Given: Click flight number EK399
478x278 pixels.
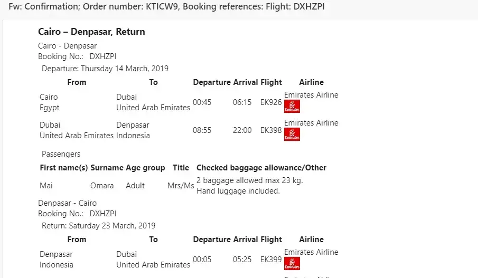Looking at the screenshot, I should [x=271, y=260].
